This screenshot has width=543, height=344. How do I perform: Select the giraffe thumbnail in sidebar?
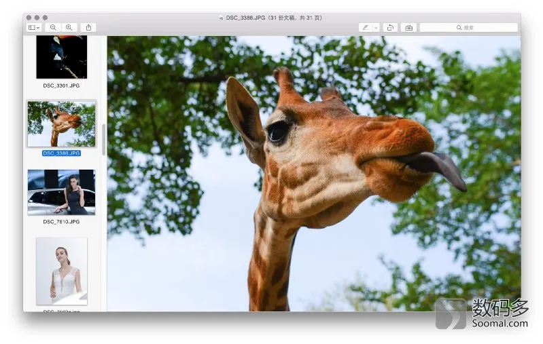click(x=62, y=123)
